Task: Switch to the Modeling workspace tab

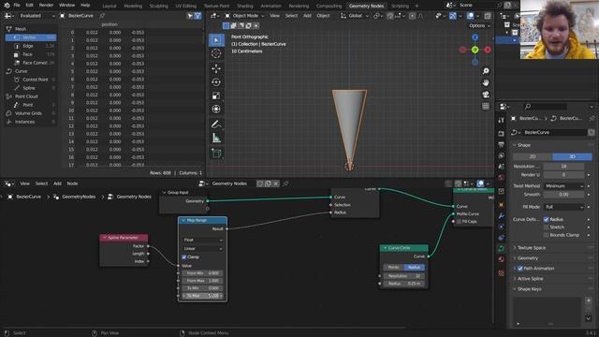Action: tap(133, 6)
